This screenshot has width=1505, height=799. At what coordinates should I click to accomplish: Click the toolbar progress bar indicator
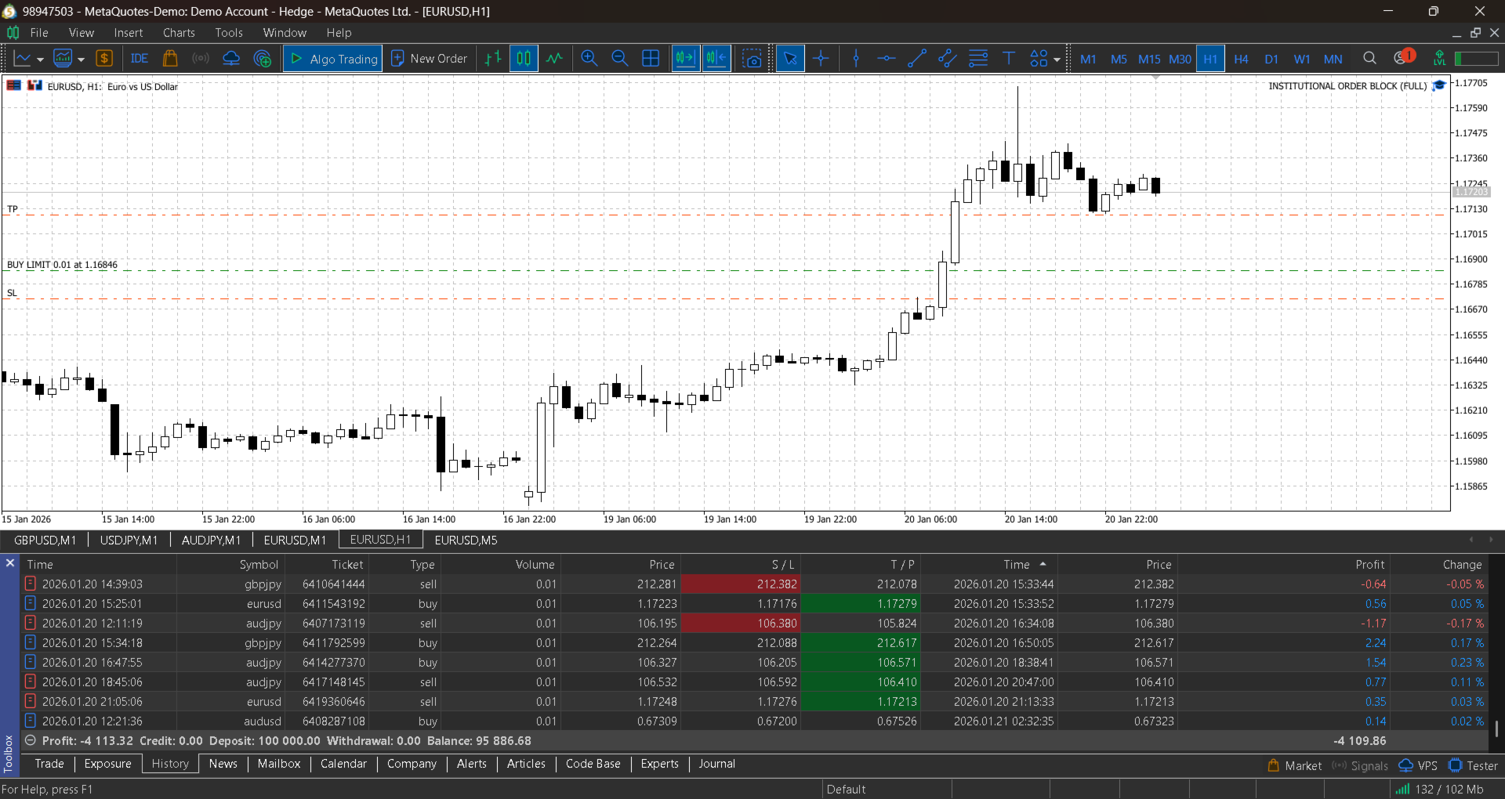(1476, 59)
